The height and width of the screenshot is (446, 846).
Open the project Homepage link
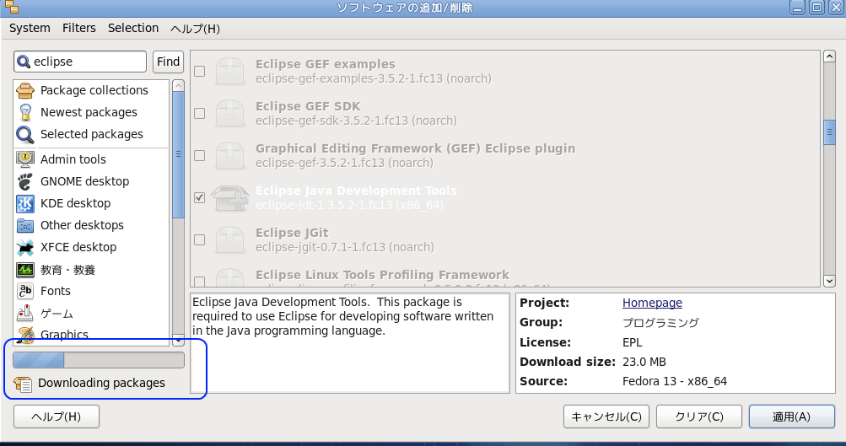(x=652, y=303)
